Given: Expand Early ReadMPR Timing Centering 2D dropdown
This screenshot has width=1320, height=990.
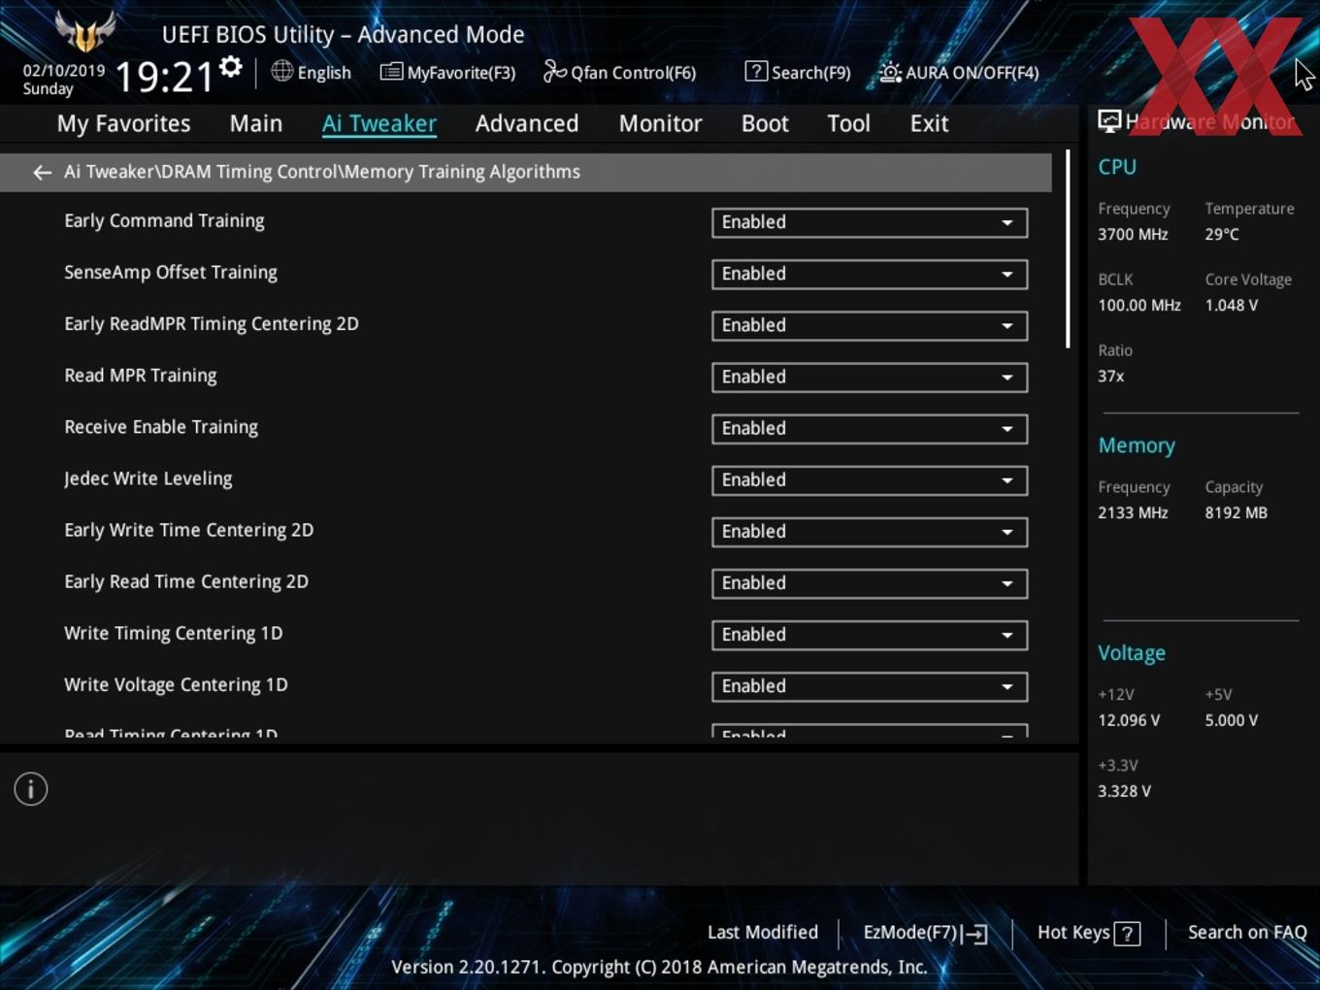Looking at the screenshot, I should [x=870, y=325].
